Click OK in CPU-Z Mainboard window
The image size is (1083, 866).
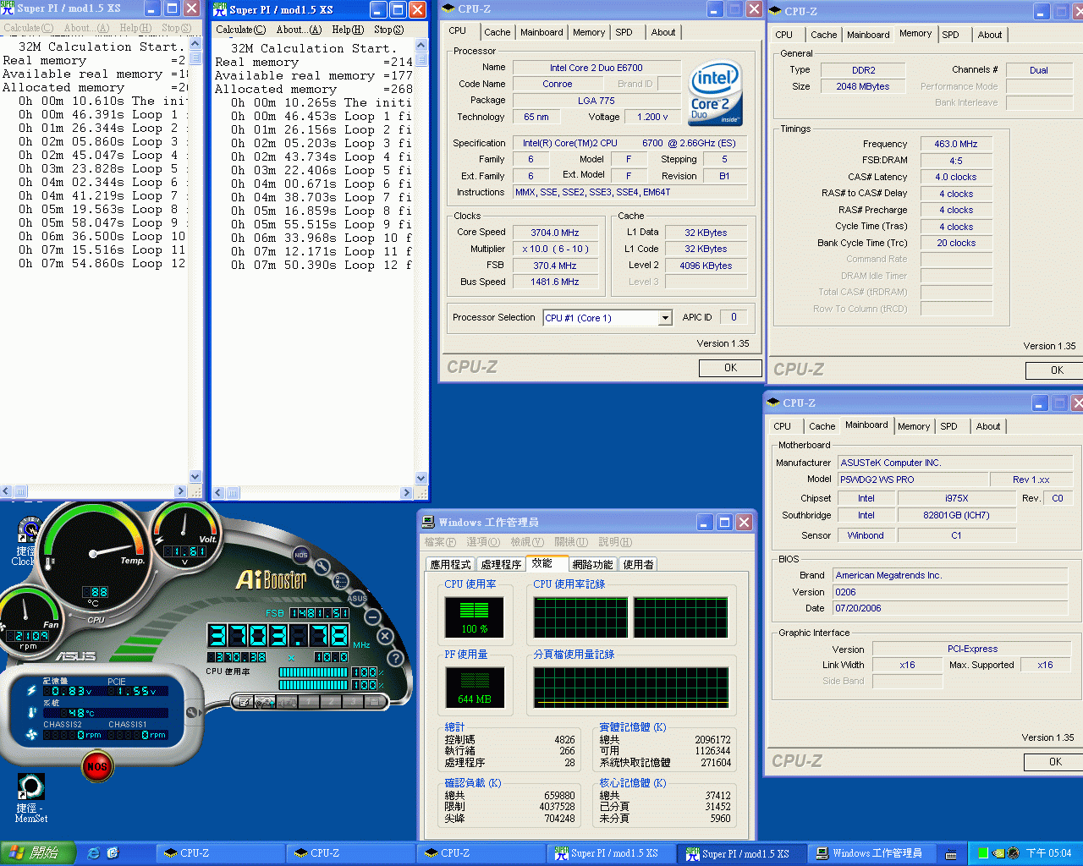point(1054,762)
